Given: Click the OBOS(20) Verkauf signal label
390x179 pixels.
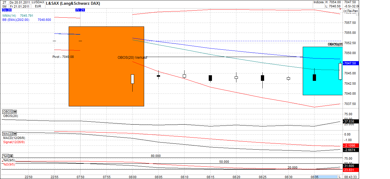Looking at the screenshot, I should point(132,58).
